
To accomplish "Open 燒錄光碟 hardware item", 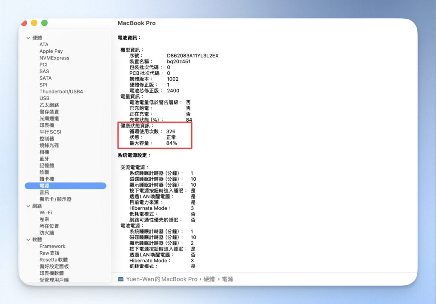I will [x=49, y=145].
